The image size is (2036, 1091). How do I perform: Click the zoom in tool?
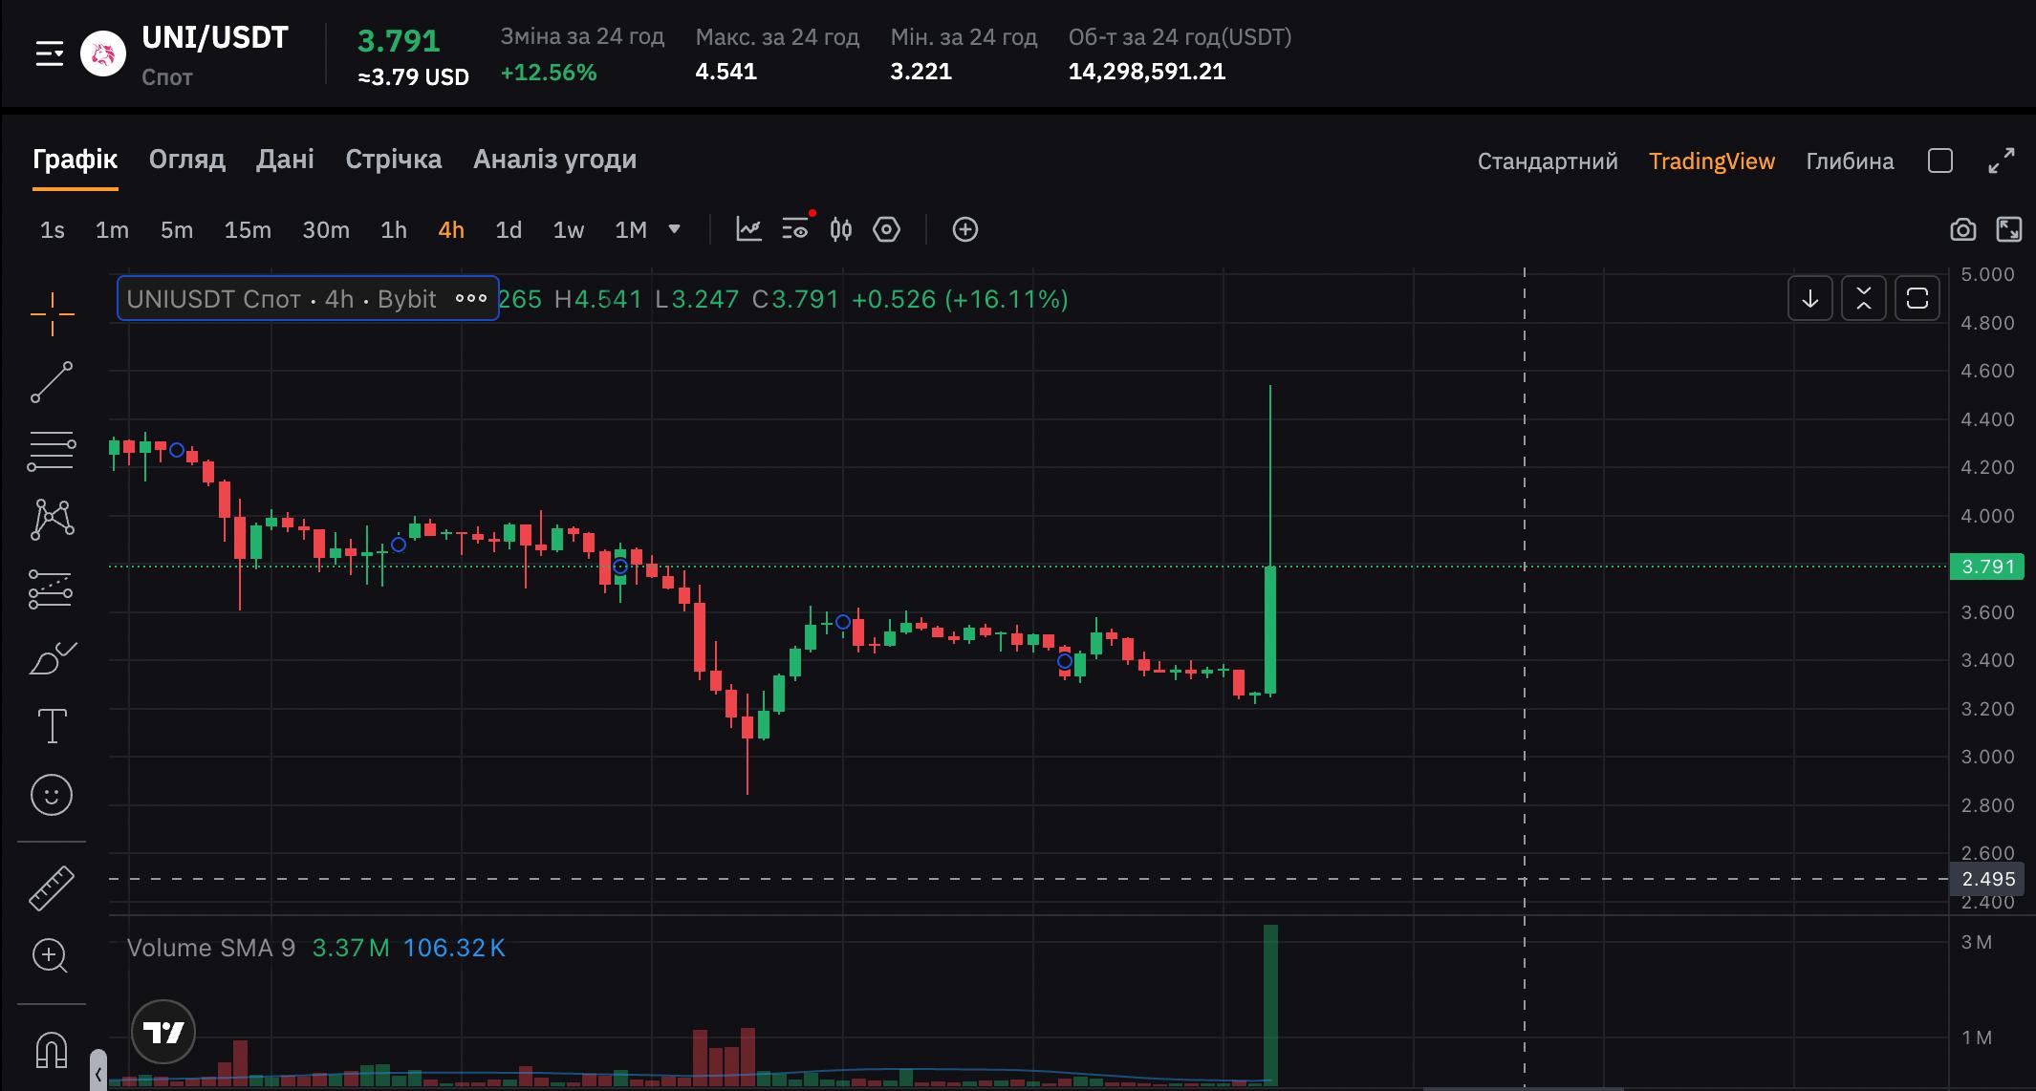coord(50,955)
